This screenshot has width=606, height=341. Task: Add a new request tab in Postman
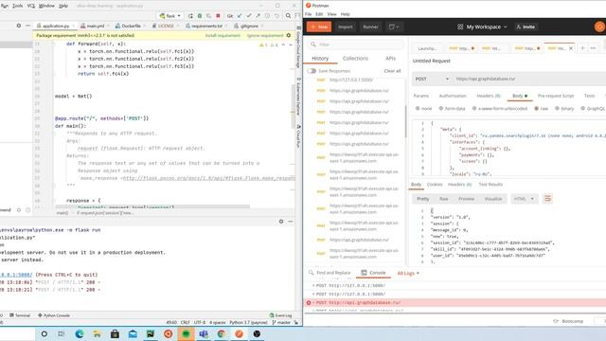point(583,48)
